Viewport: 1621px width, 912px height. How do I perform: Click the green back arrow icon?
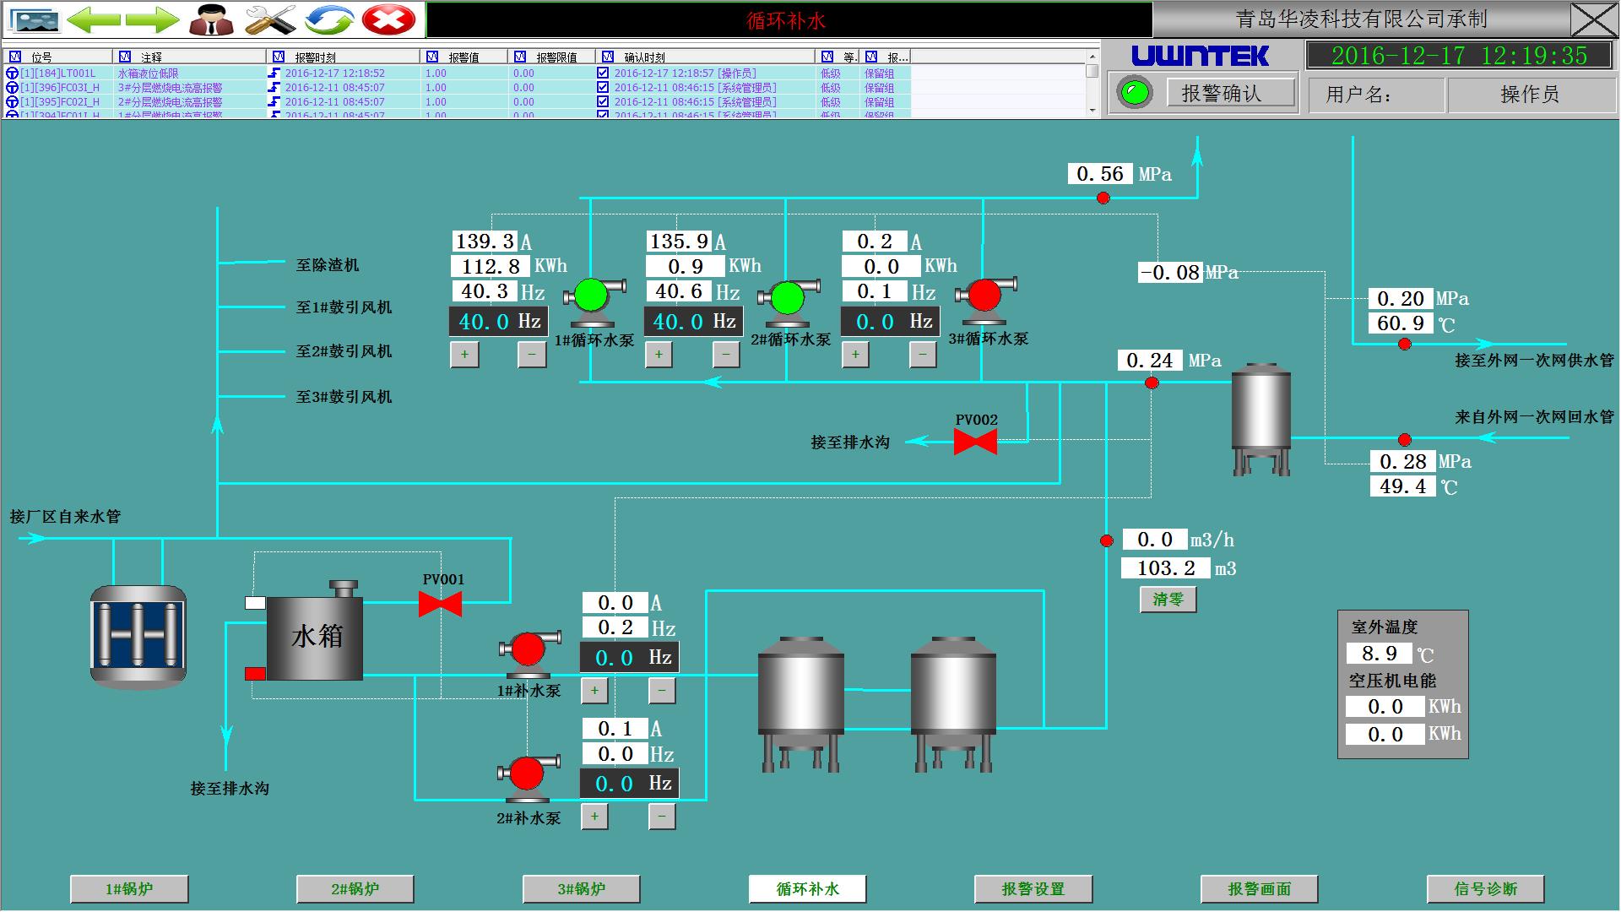[93, 19]
